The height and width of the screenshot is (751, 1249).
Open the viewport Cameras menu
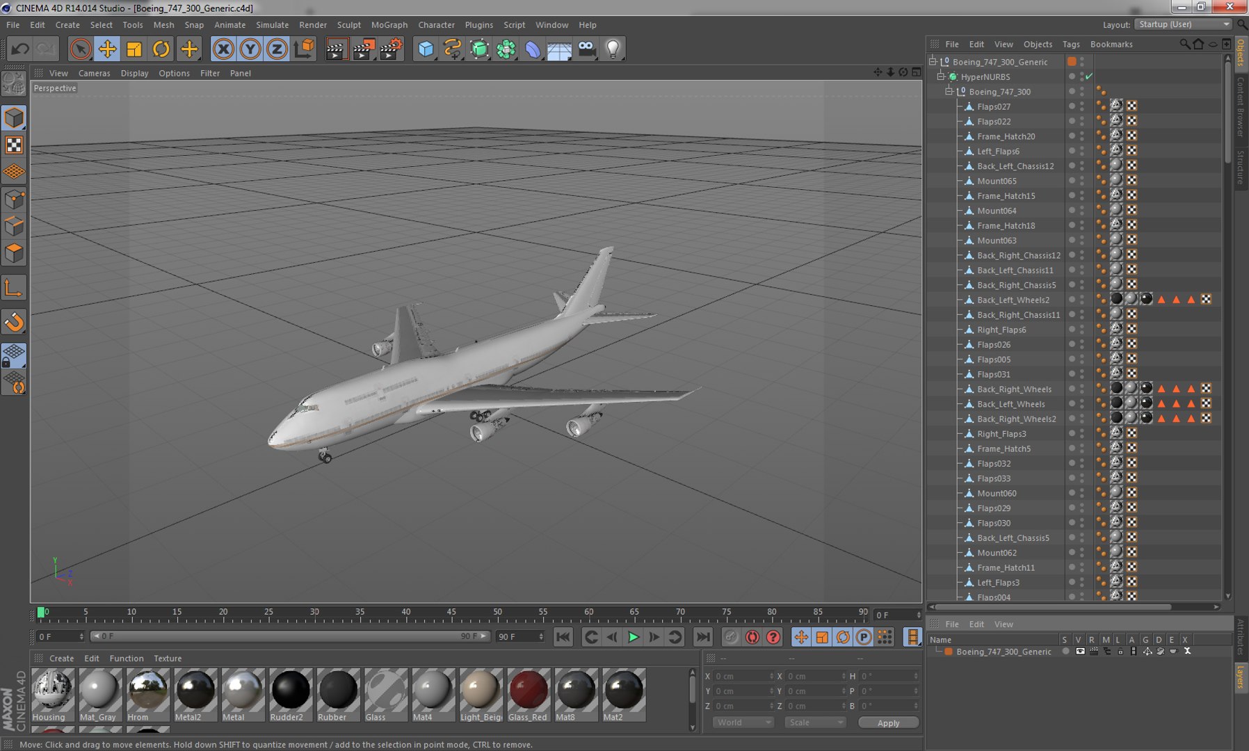click(x=94, y=73)
